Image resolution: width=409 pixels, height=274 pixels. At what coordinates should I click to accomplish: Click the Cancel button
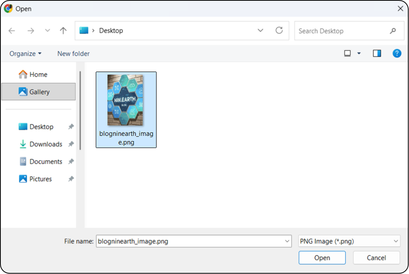coord(376,258)
